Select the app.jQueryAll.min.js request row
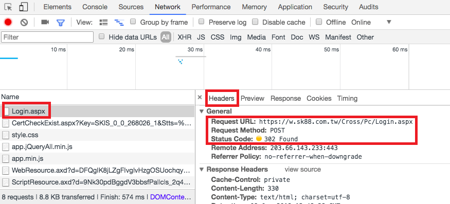The width and height of the screenshot is (450, 204). tap(97, 146)
